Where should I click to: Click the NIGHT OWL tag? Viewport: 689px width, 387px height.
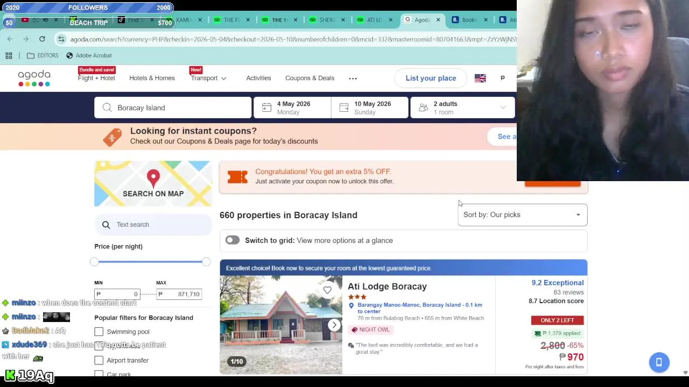point(370,329)
